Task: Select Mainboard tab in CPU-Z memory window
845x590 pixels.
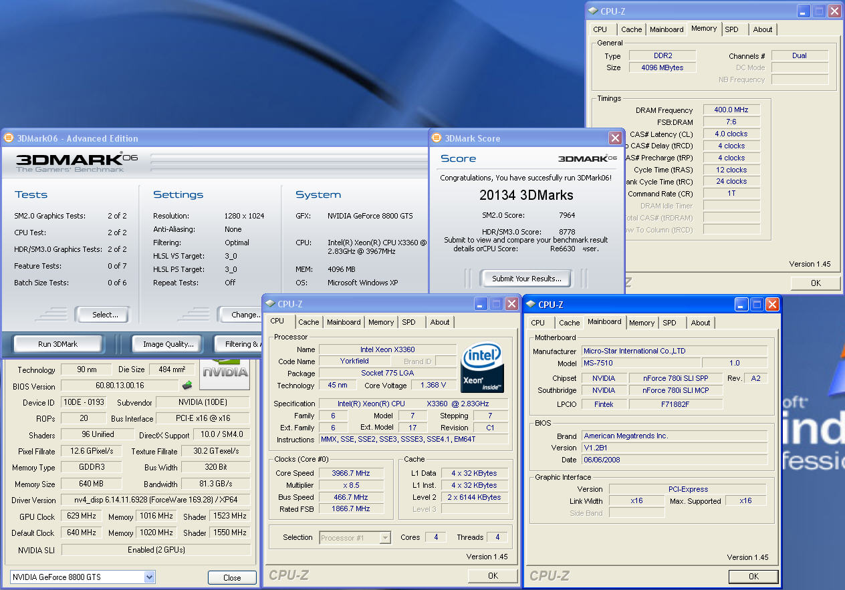Action: (667, 29)
